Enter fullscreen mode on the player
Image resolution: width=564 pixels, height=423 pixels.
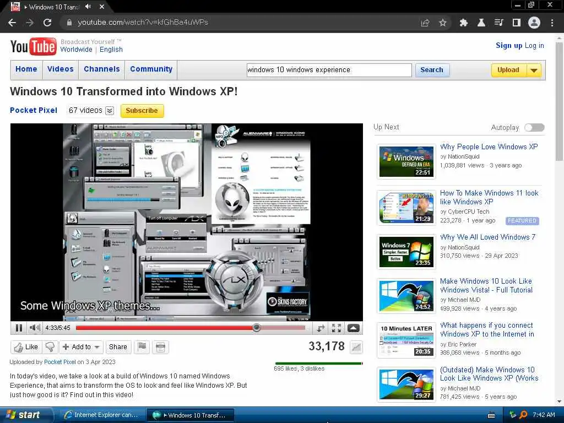pos(337,328)
